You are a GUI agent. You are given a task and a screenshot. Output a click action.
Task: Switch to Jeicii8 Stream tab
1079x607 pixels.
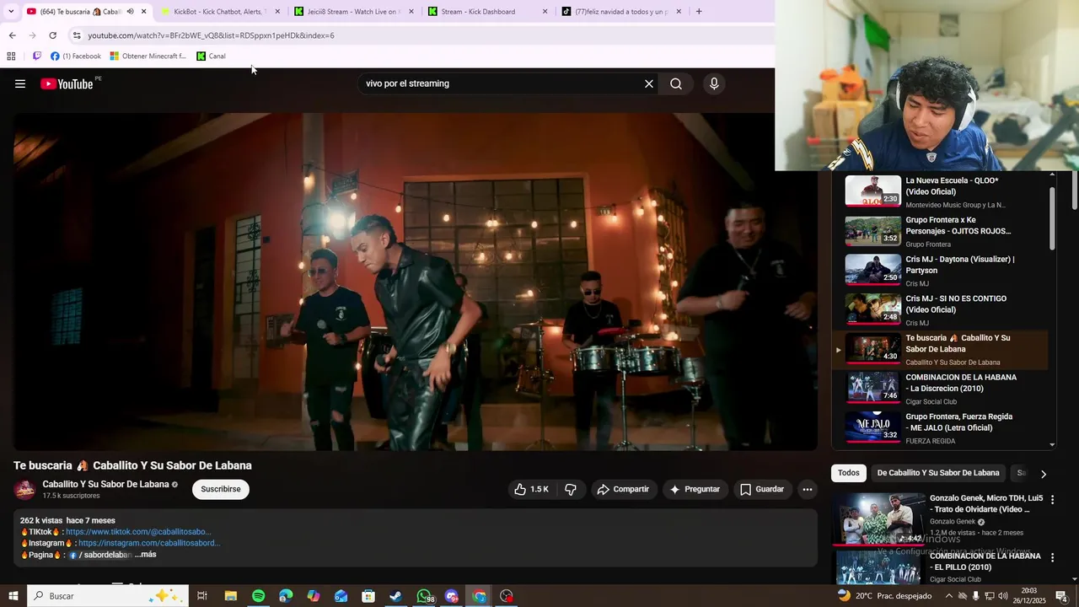(354, 12)
